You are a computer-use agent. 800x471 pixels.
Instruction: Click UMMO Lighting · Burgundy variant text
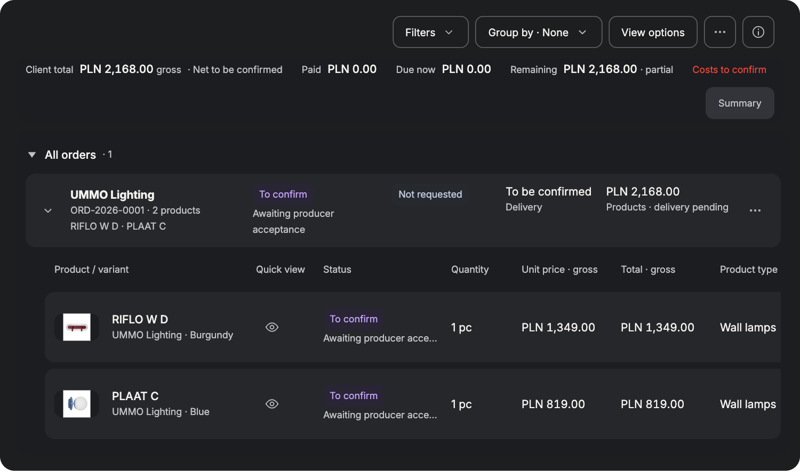173,335
